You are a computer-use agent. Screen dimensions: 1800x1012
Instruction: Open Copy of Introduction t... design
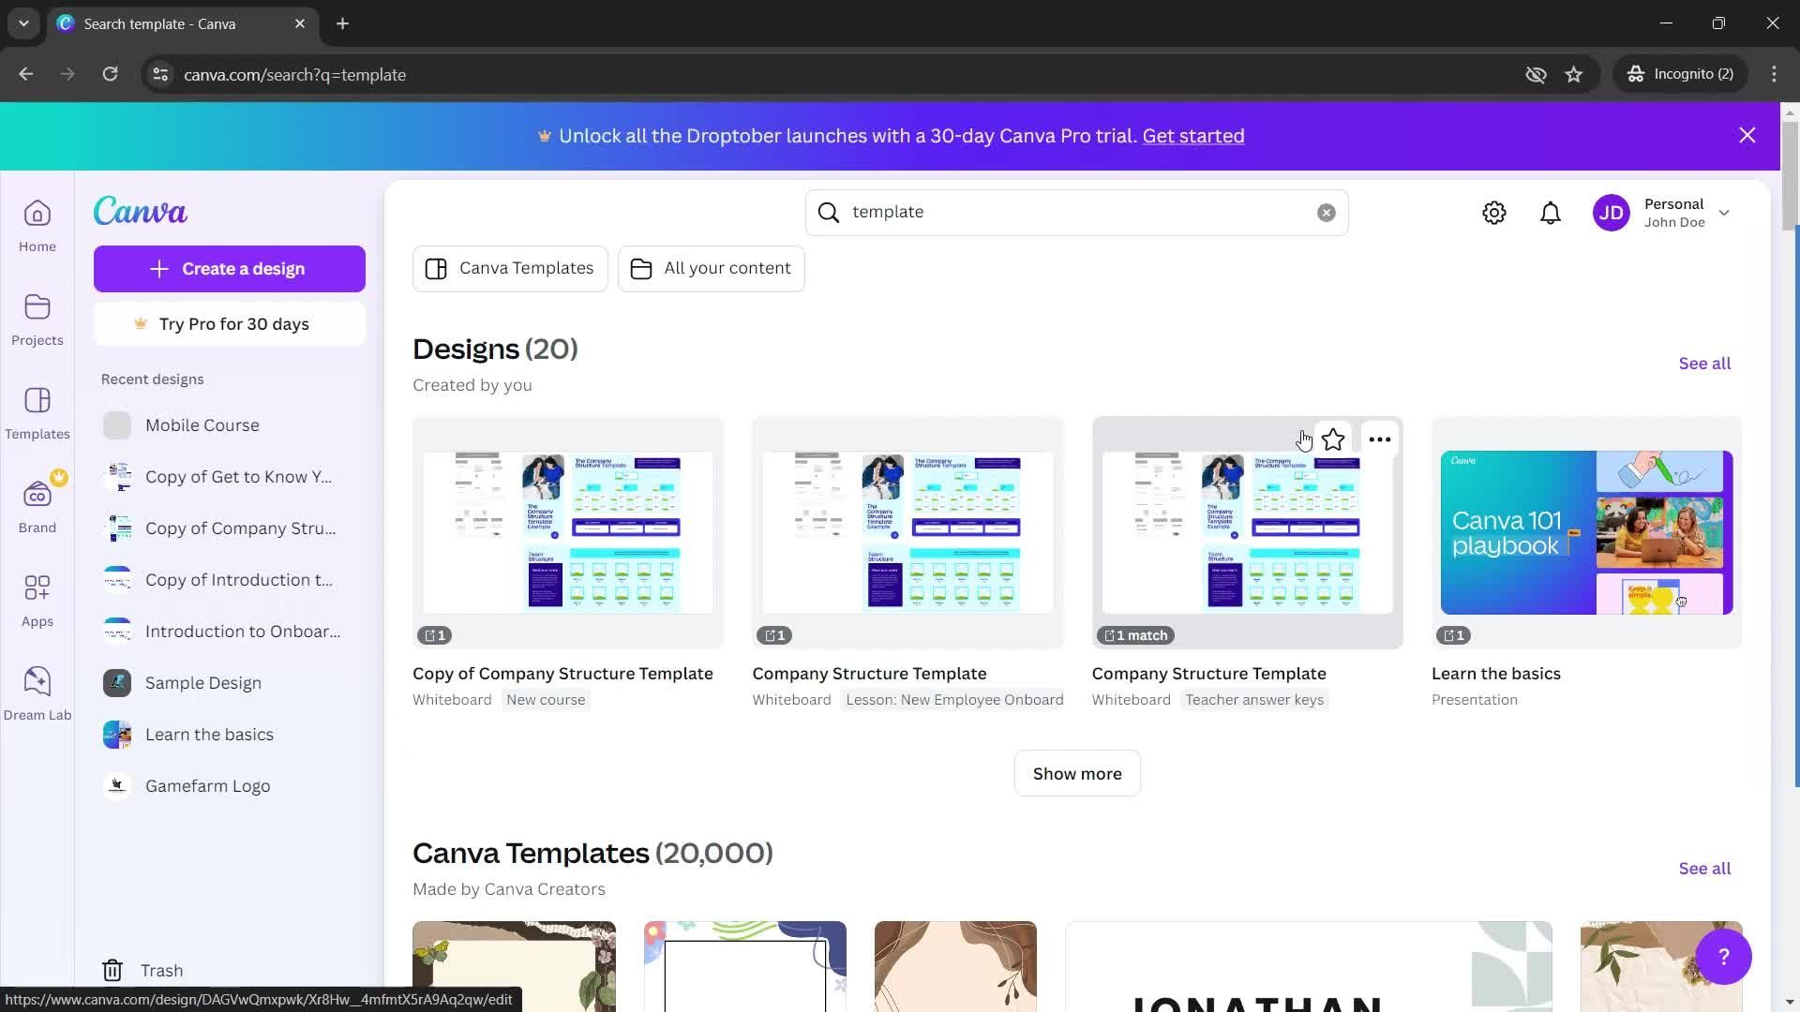click(230, 580)
